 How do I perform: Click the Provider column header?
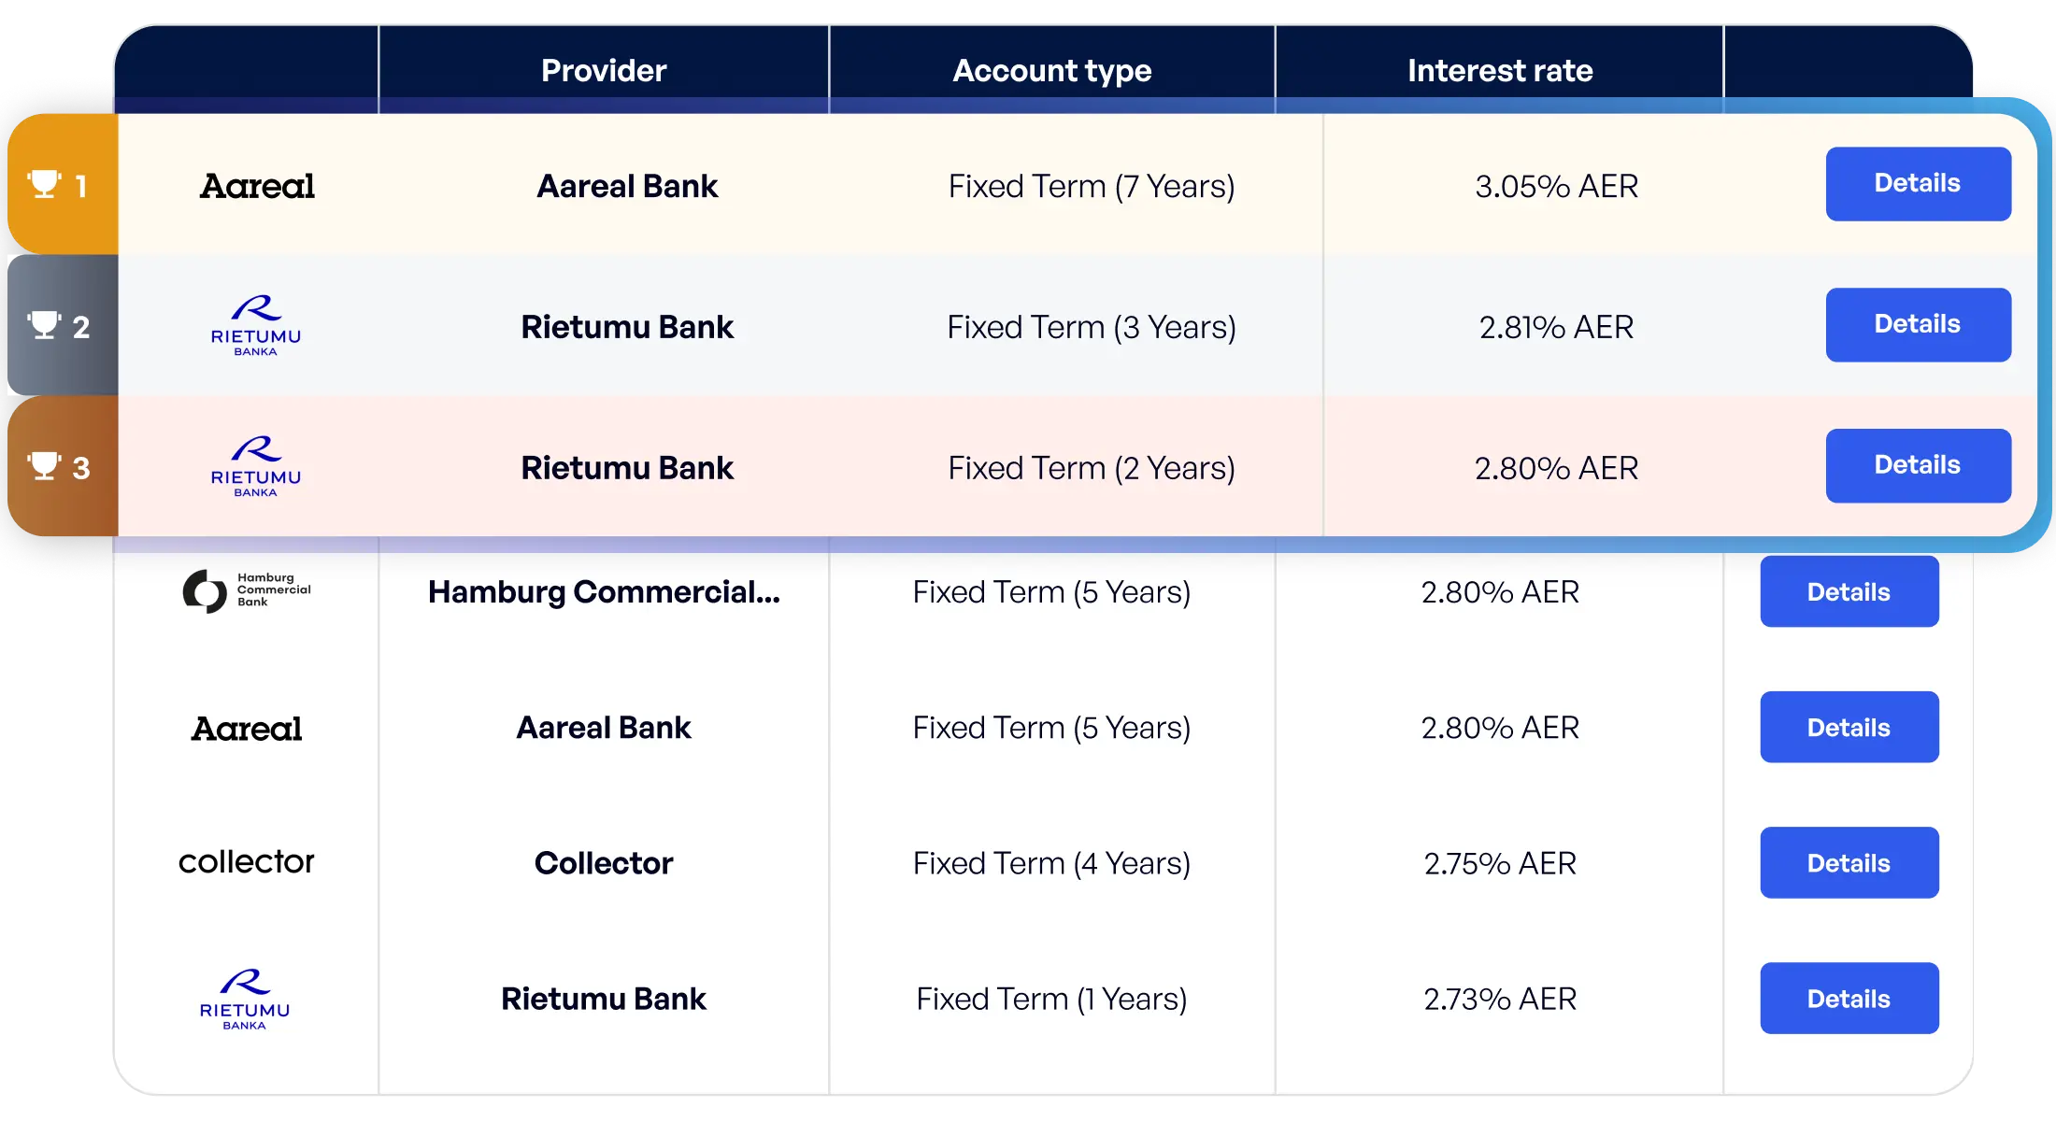[x=604, y=70]
